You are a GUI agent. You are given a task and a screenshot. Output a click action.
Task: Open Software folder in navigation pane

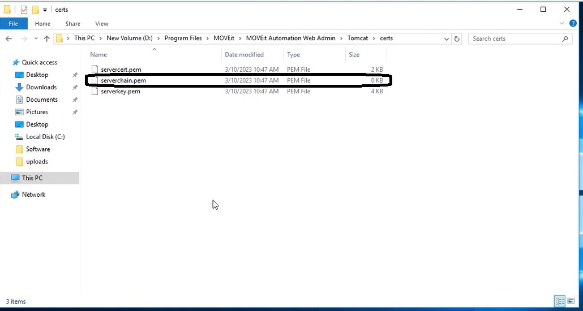[x=37, y=149]
